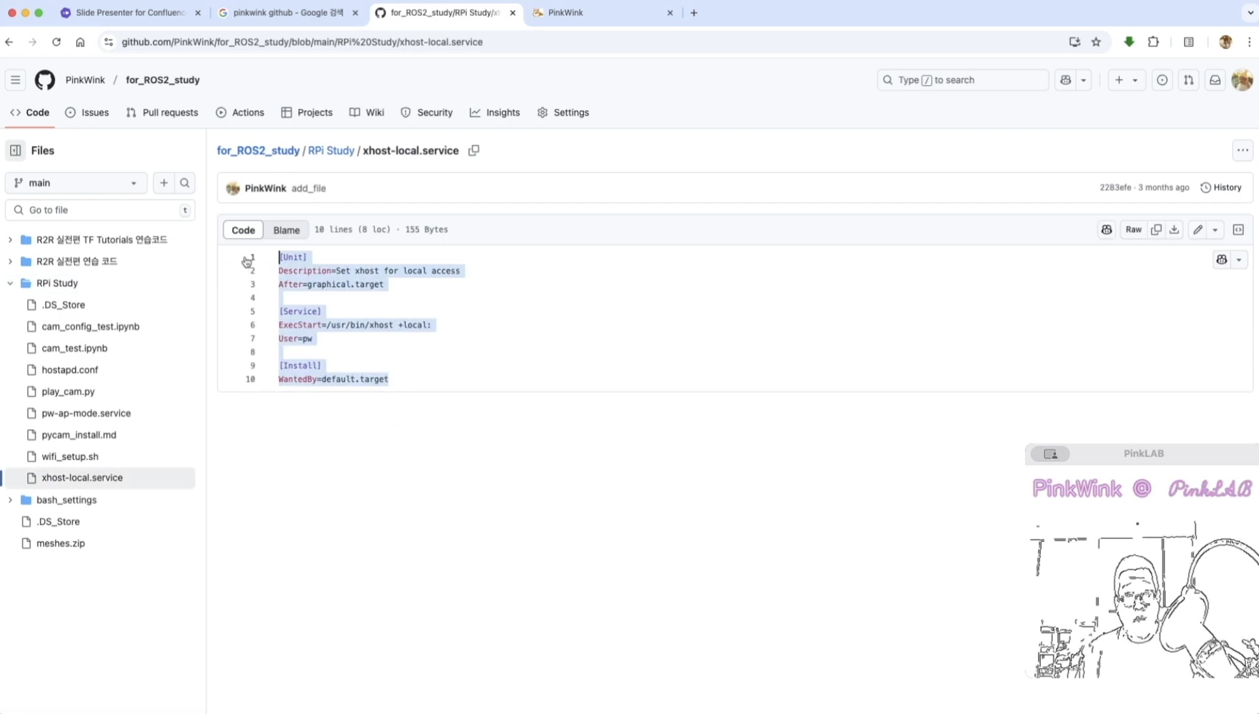Copy file path icon next to xhost-local.service
The image size is (1259, 714).
[474, 150]
